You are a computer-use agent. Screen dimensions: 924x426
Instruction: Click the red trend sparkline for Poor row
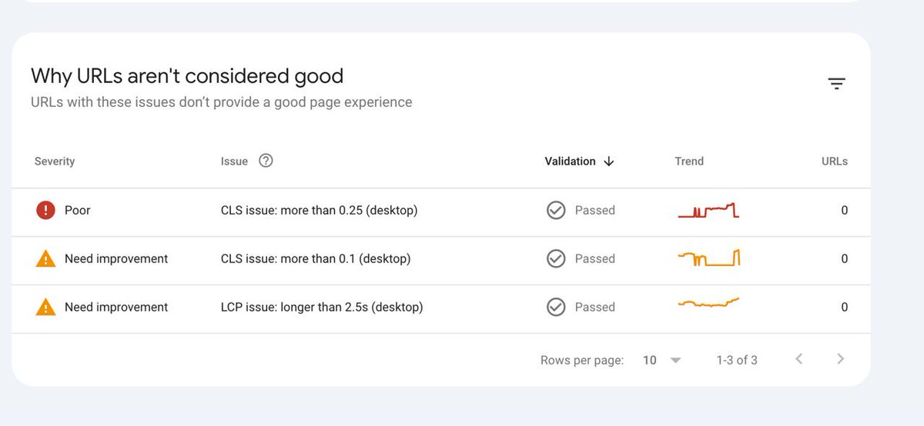[x=708, y=211]
